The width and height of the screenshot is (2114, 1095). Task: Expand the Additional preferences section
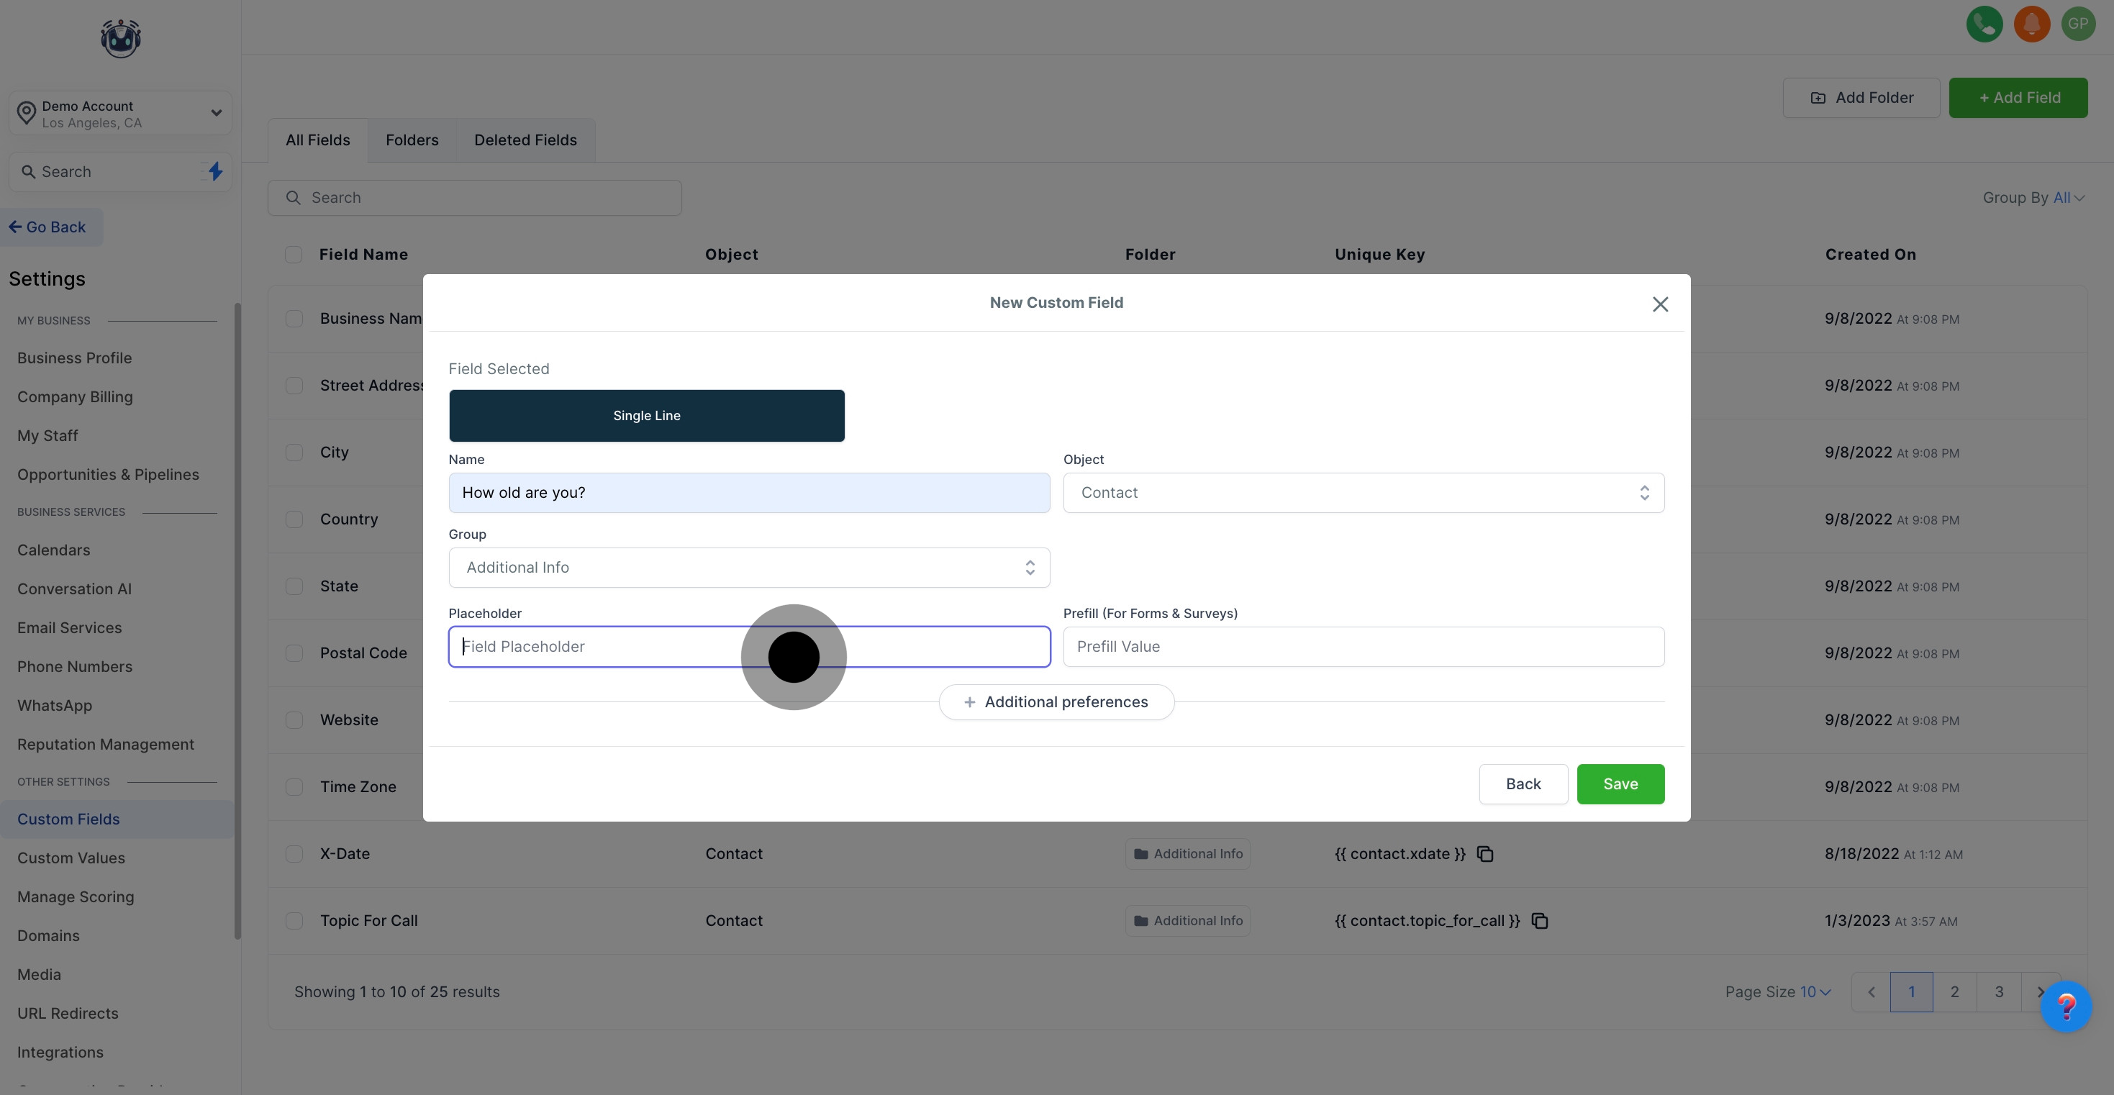tap(1056, 701)
